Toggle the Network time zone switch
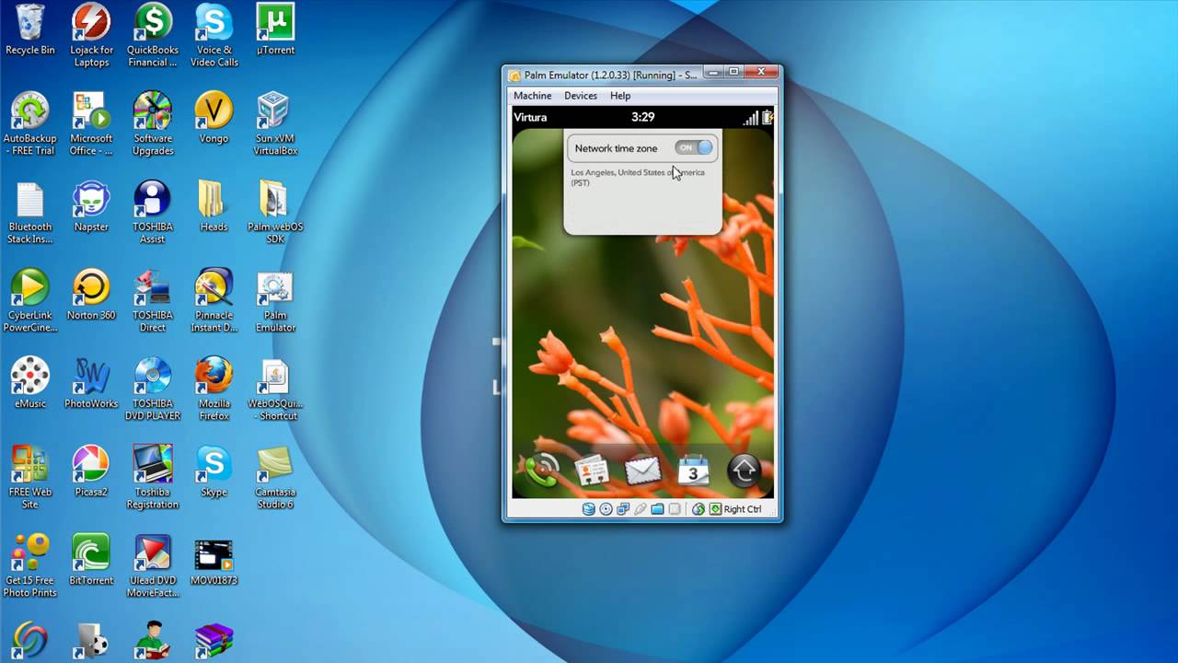This screenshot has width=1178, height=663. pos(694,147)
